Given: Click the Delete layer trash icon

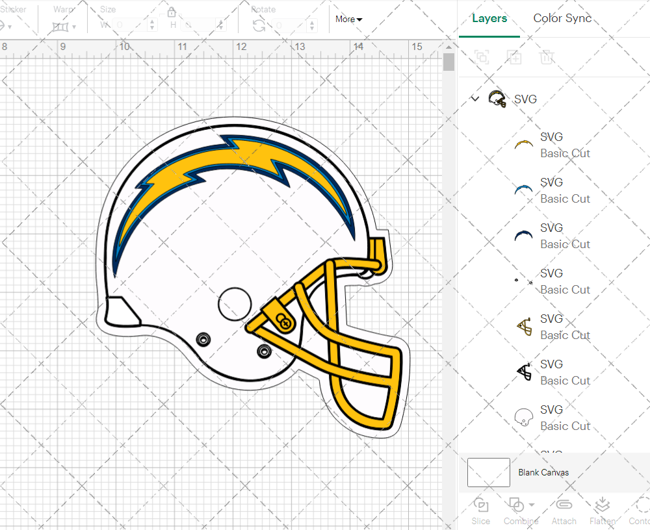Looking at the screenshot, I should [x=547, y=57].
